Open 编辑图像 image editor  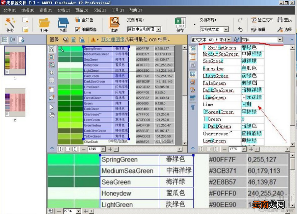coord(86,29)
